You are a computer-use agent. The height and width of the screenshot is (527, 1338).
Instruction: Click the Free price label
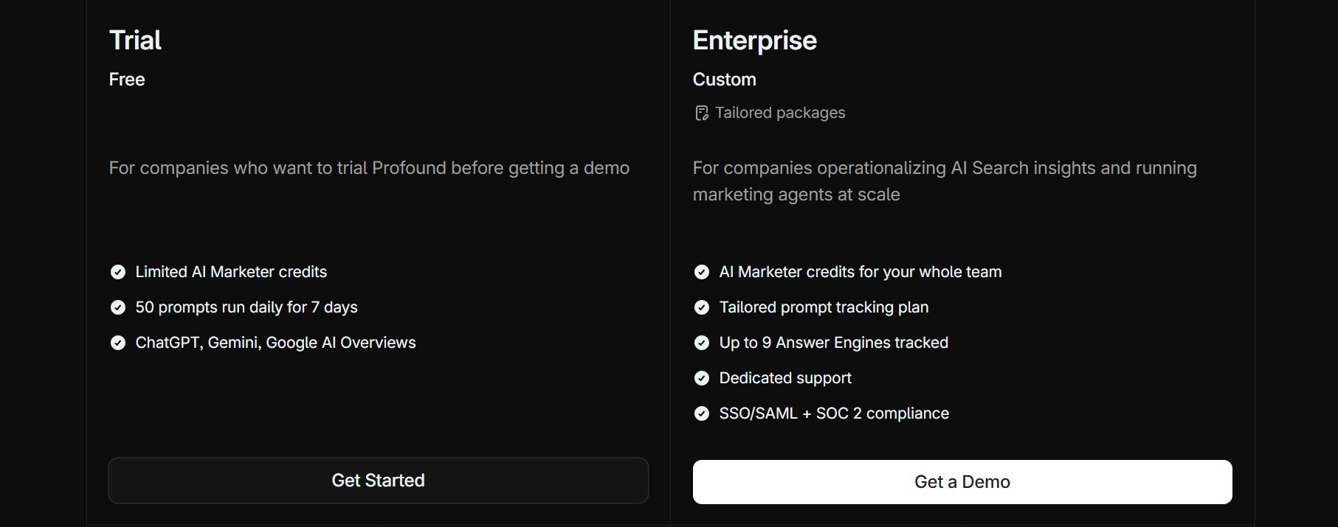coord(127,80)
